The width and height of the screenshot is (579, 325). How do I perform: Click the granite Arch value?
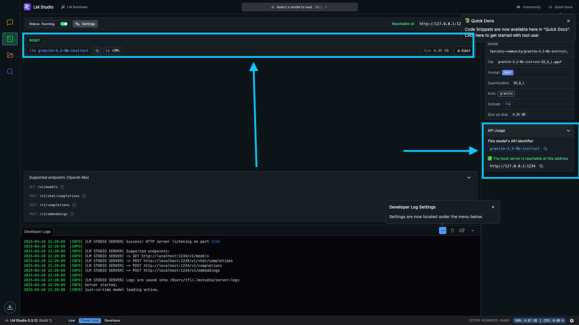pos(506,94)
